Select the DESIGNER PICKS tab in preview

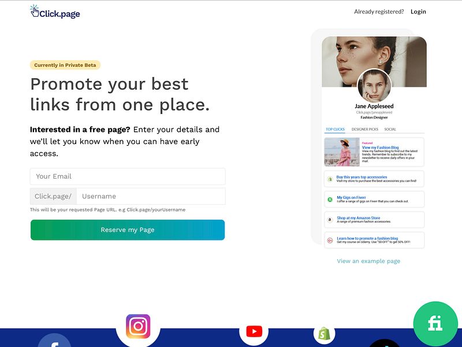click(365, 129)
